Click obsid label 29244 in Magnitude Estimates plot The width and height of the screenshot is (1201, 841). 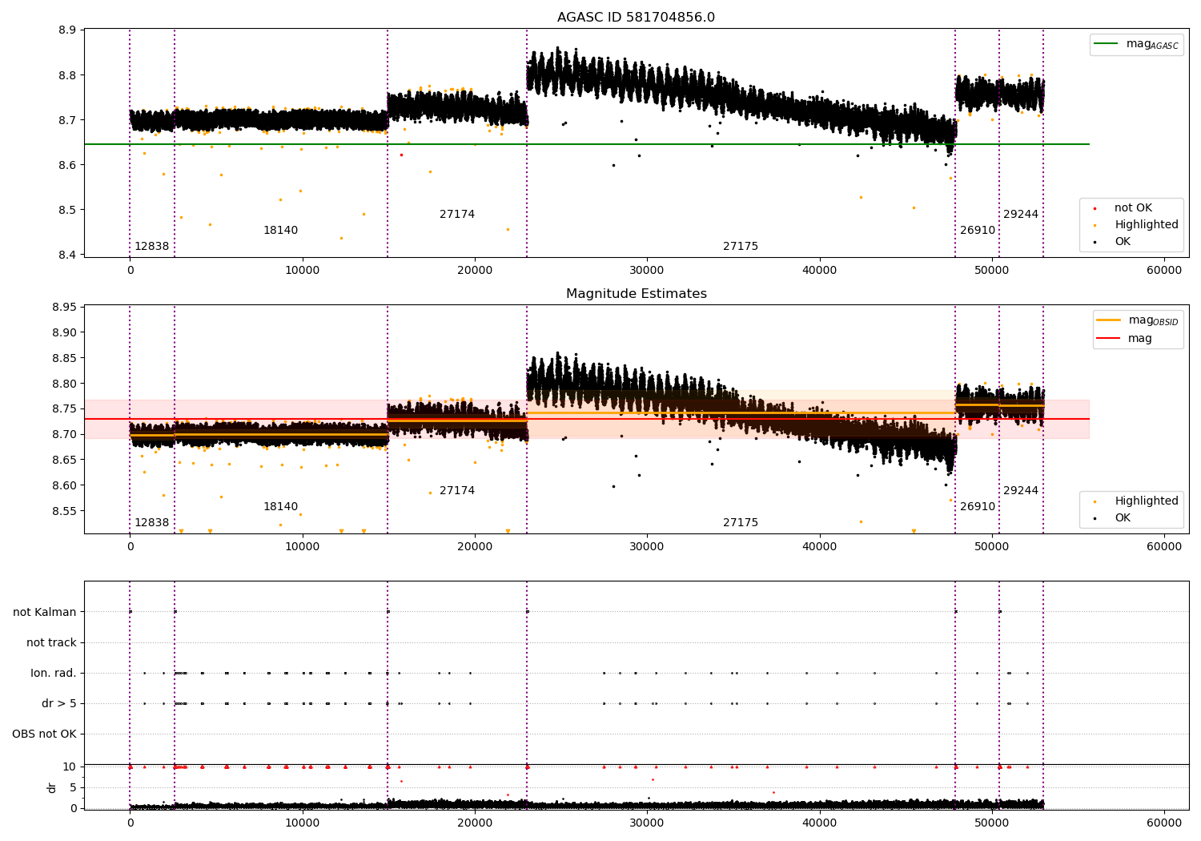click(1021, 491)
